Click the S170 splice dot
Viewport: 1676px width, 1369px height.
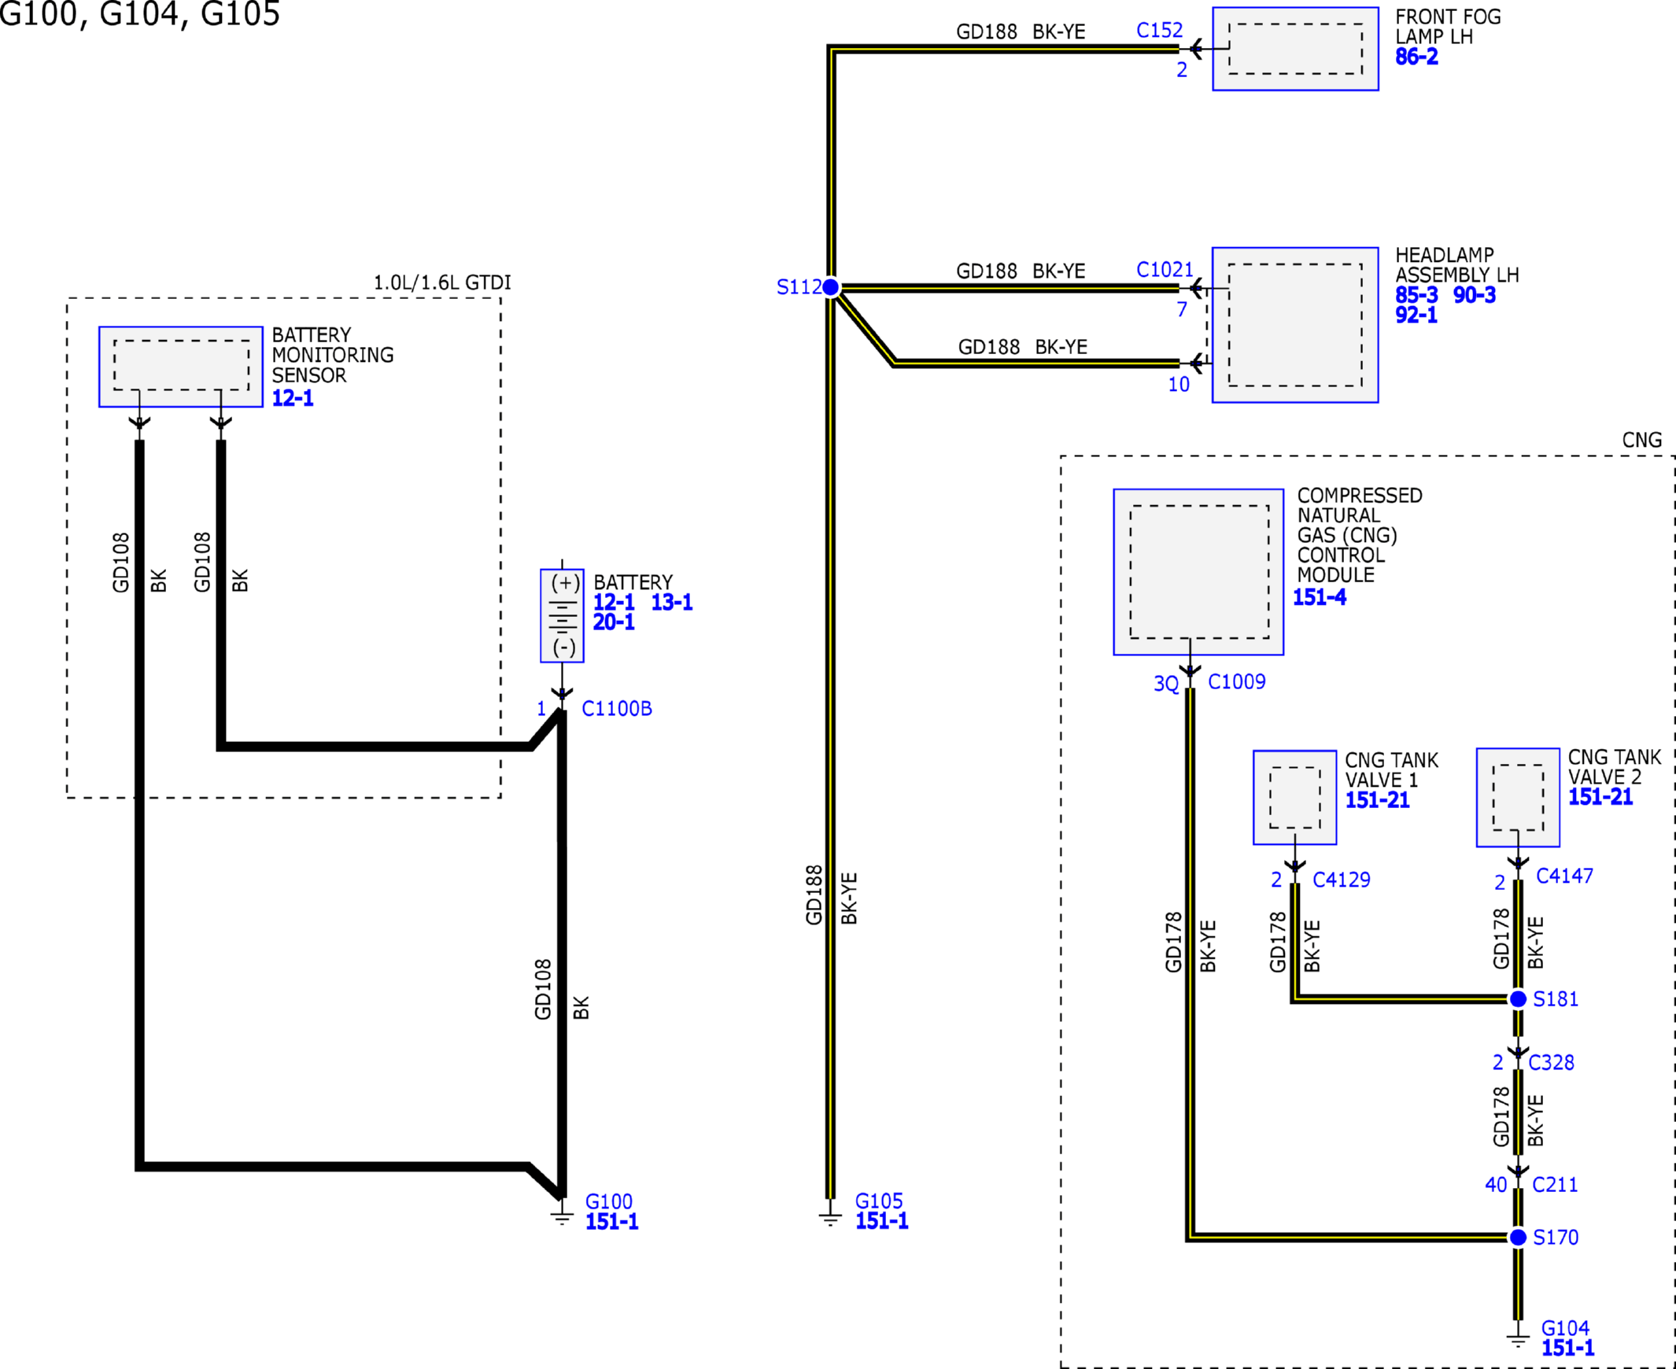[x=1518, y=1238]
